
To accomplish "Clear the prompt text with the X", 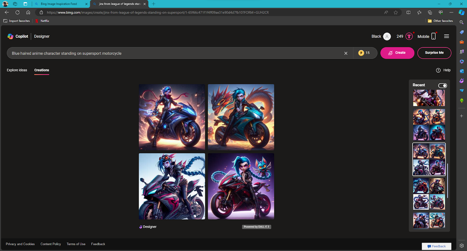I will 346,53.
